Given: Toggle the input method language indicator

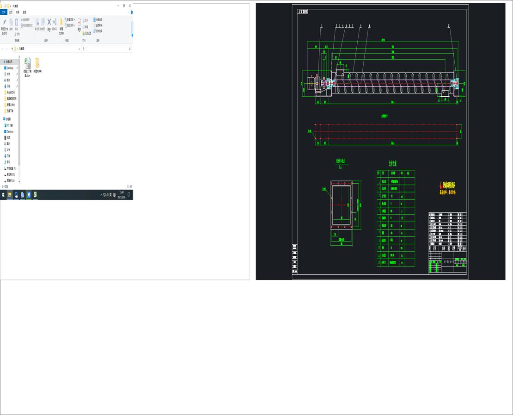Looking at the screenshot, I should pyautogui.click(x=110, y=195).
